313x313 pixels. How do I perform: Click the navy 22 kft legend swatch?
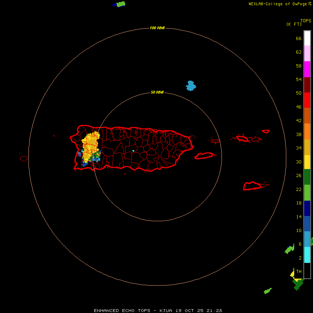tap(307, 208)
